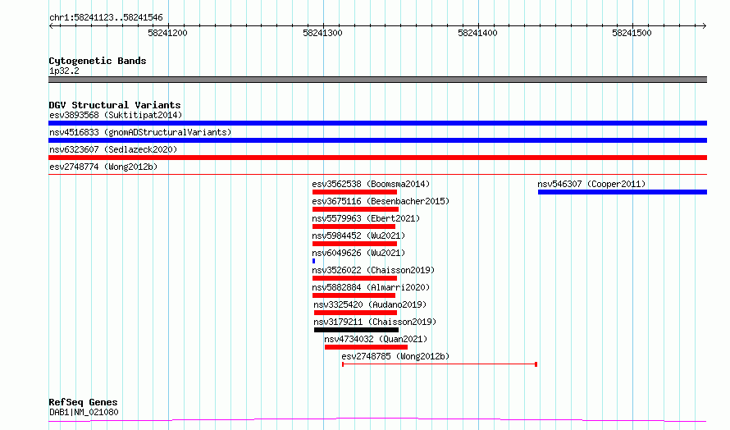Click the blue bar under nsv546307

[x=623, y=192]
